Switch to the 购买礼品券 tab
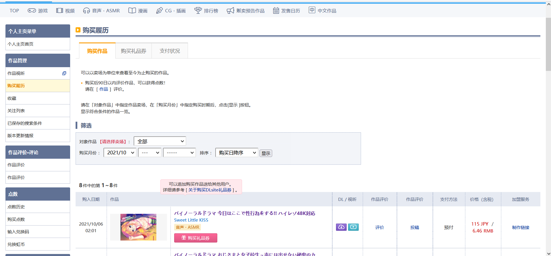Image resolution: width=551 pixels, height=256 pixels. [x=133, y=51]
